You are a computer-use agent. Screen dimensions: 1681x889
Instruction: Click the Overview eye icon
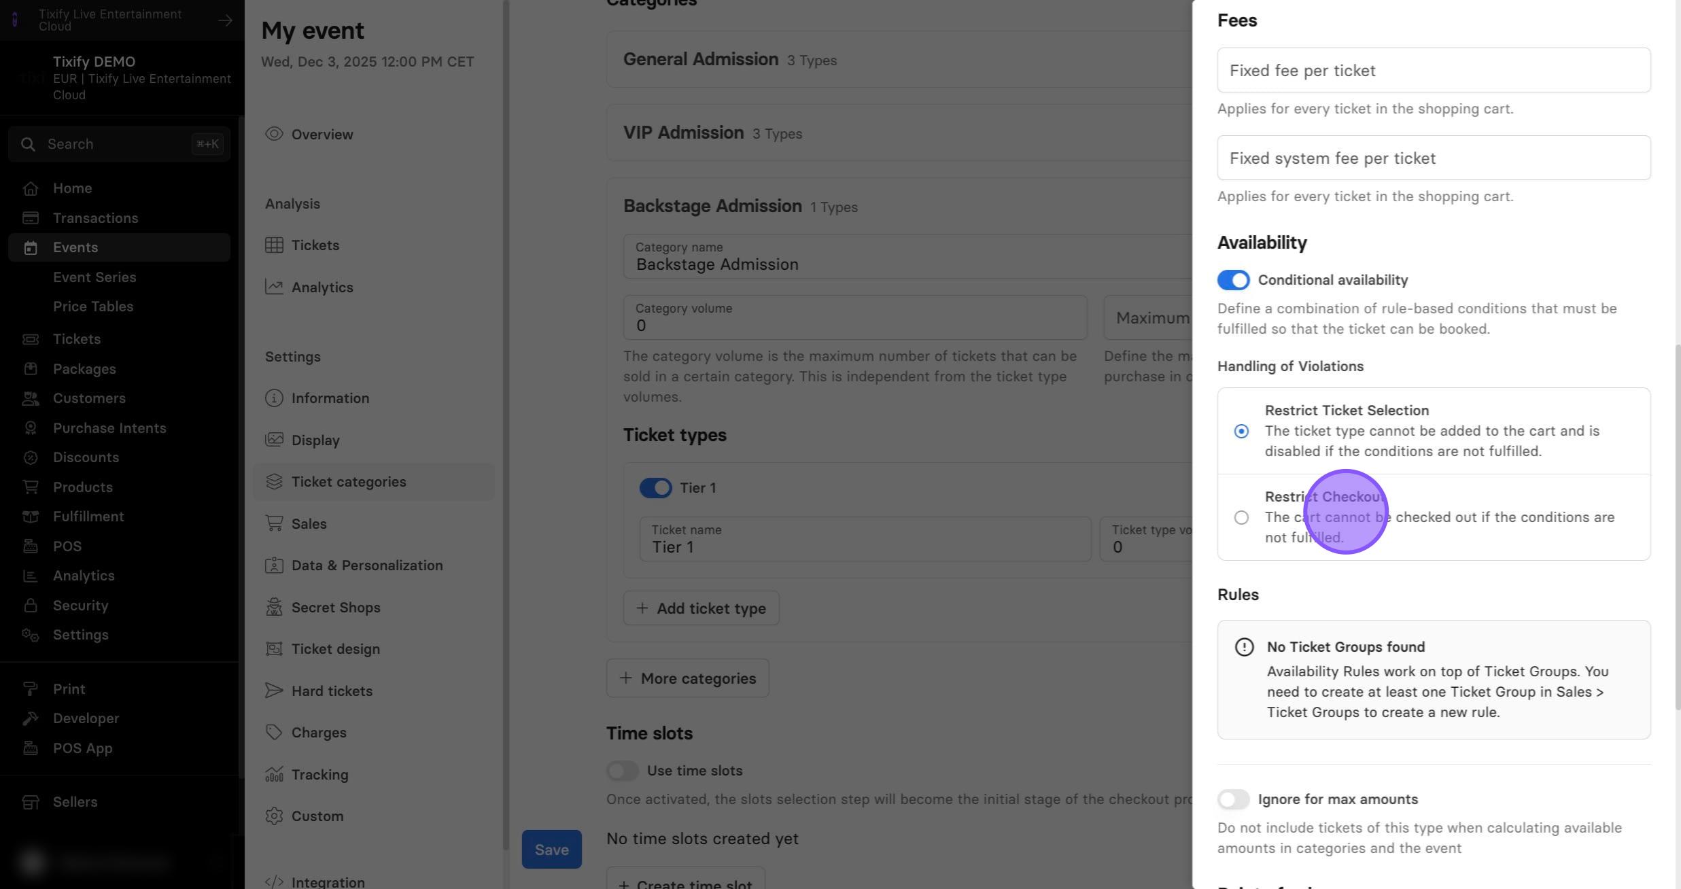[274, 134]
